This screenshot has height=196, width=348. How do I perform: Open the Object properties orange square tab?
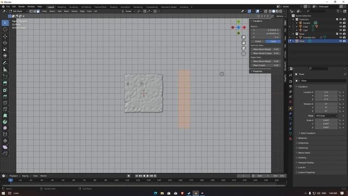[290, 108]
